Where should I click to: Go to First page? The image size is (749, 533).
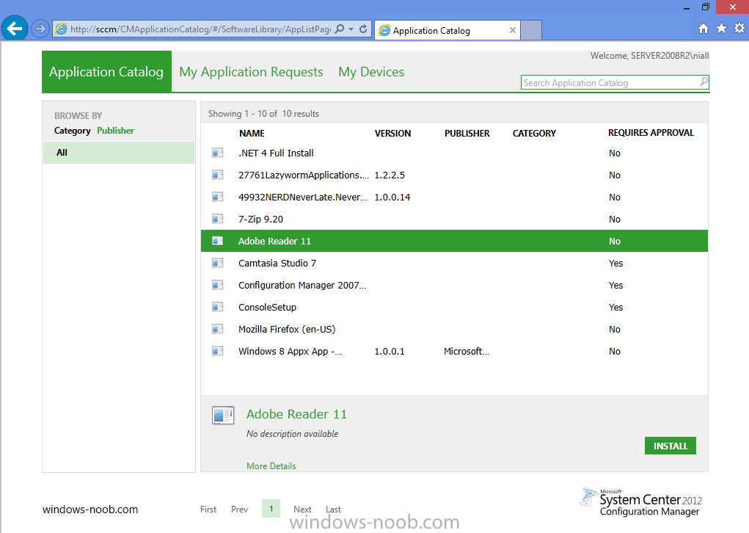pyautogui.click(x=208, y=509)
